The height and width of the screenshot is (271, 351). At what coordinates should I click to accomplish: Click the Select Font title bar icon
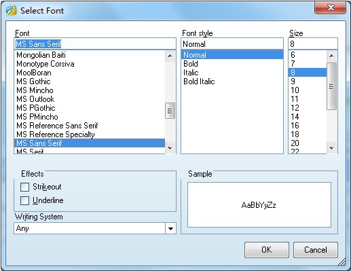(x=12, y=10)
